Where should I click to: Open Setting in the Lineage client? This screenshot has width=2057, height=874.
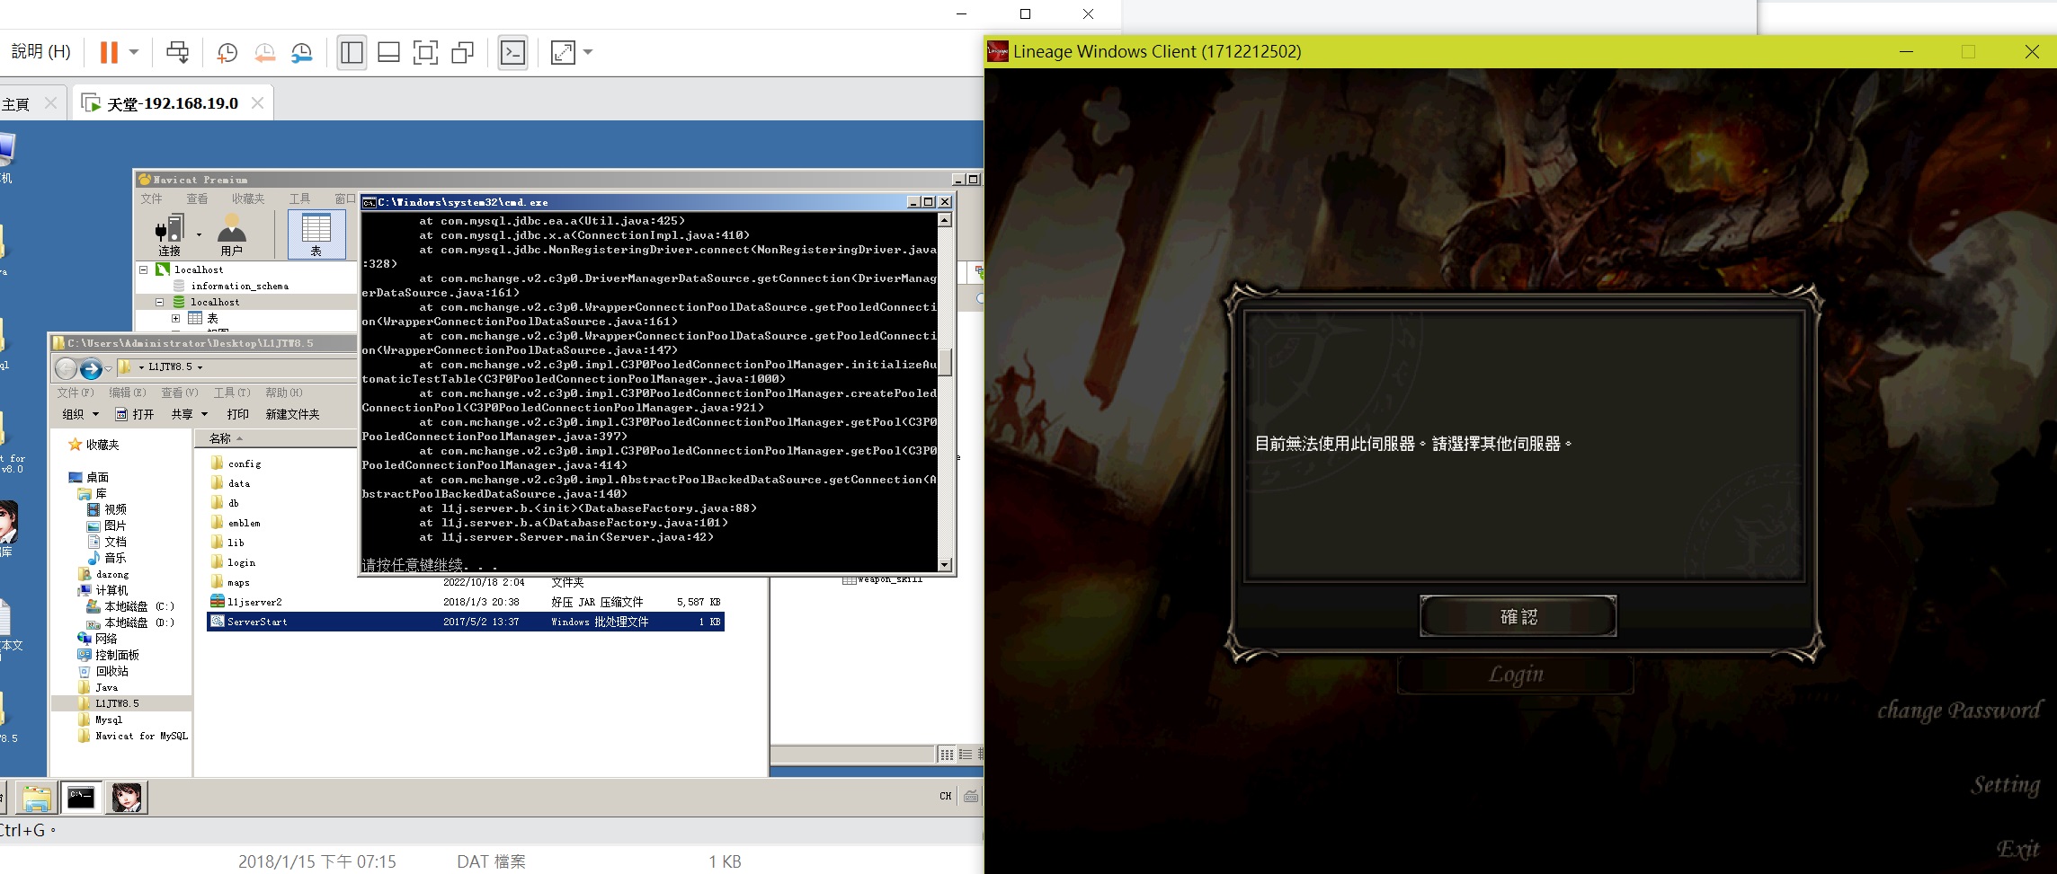pyautogui.click(x=2006, y=785)
